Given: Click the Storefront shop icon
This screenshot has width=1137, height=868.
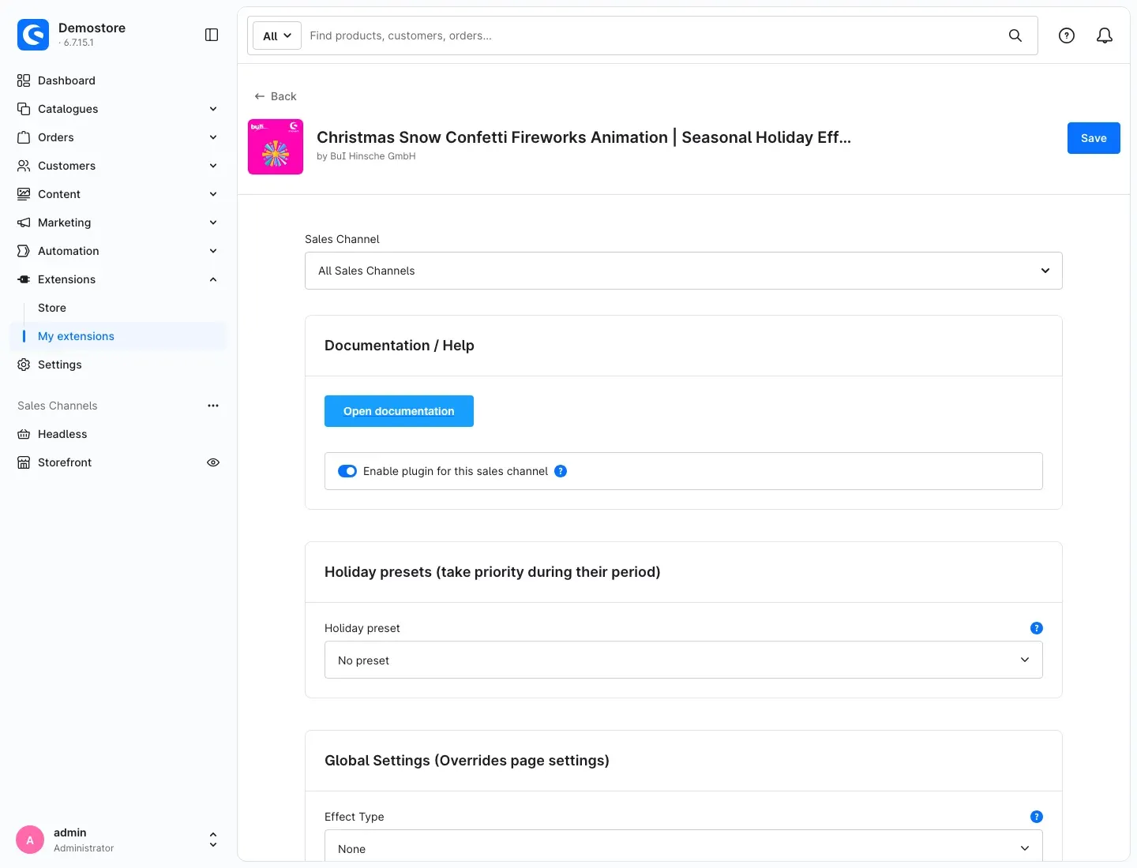Looking at the screenshot, I should (24, 462).
